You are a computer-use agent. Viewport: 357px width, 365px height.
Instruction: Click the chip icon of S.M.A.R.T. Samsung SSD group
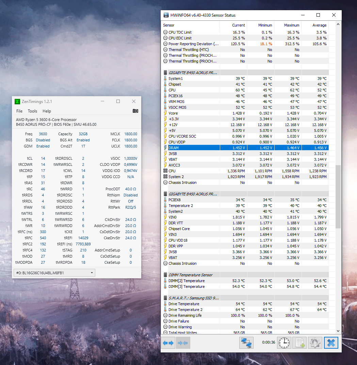click(x=165, y=298)
